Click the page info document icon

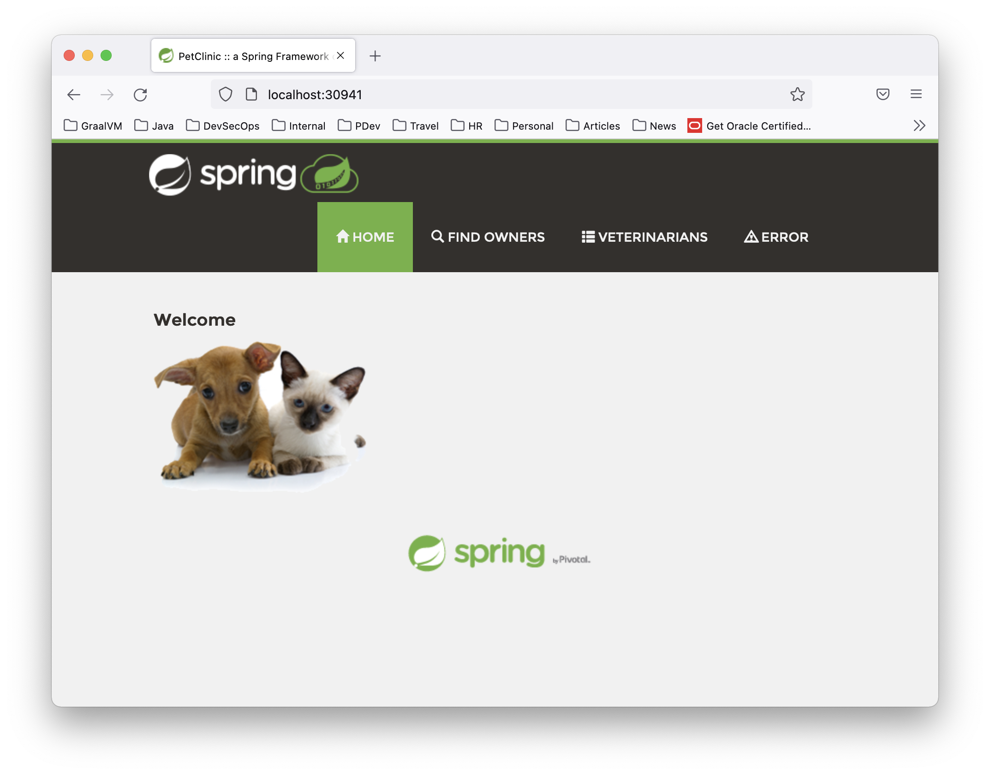[251, 95]
